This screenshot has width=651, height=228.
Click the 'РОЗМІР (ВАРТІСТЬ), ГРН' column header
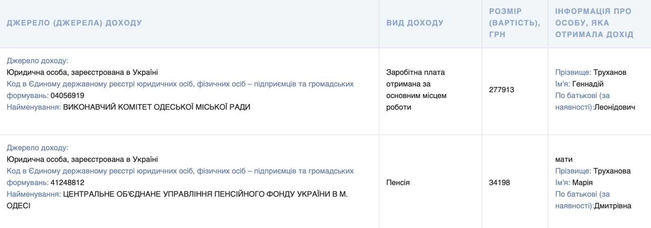click(x=514, y=23)
